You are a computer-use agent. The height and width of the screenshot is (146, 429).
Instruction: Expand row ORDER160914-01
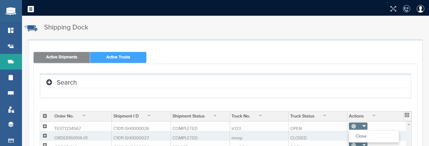[45, 136]
